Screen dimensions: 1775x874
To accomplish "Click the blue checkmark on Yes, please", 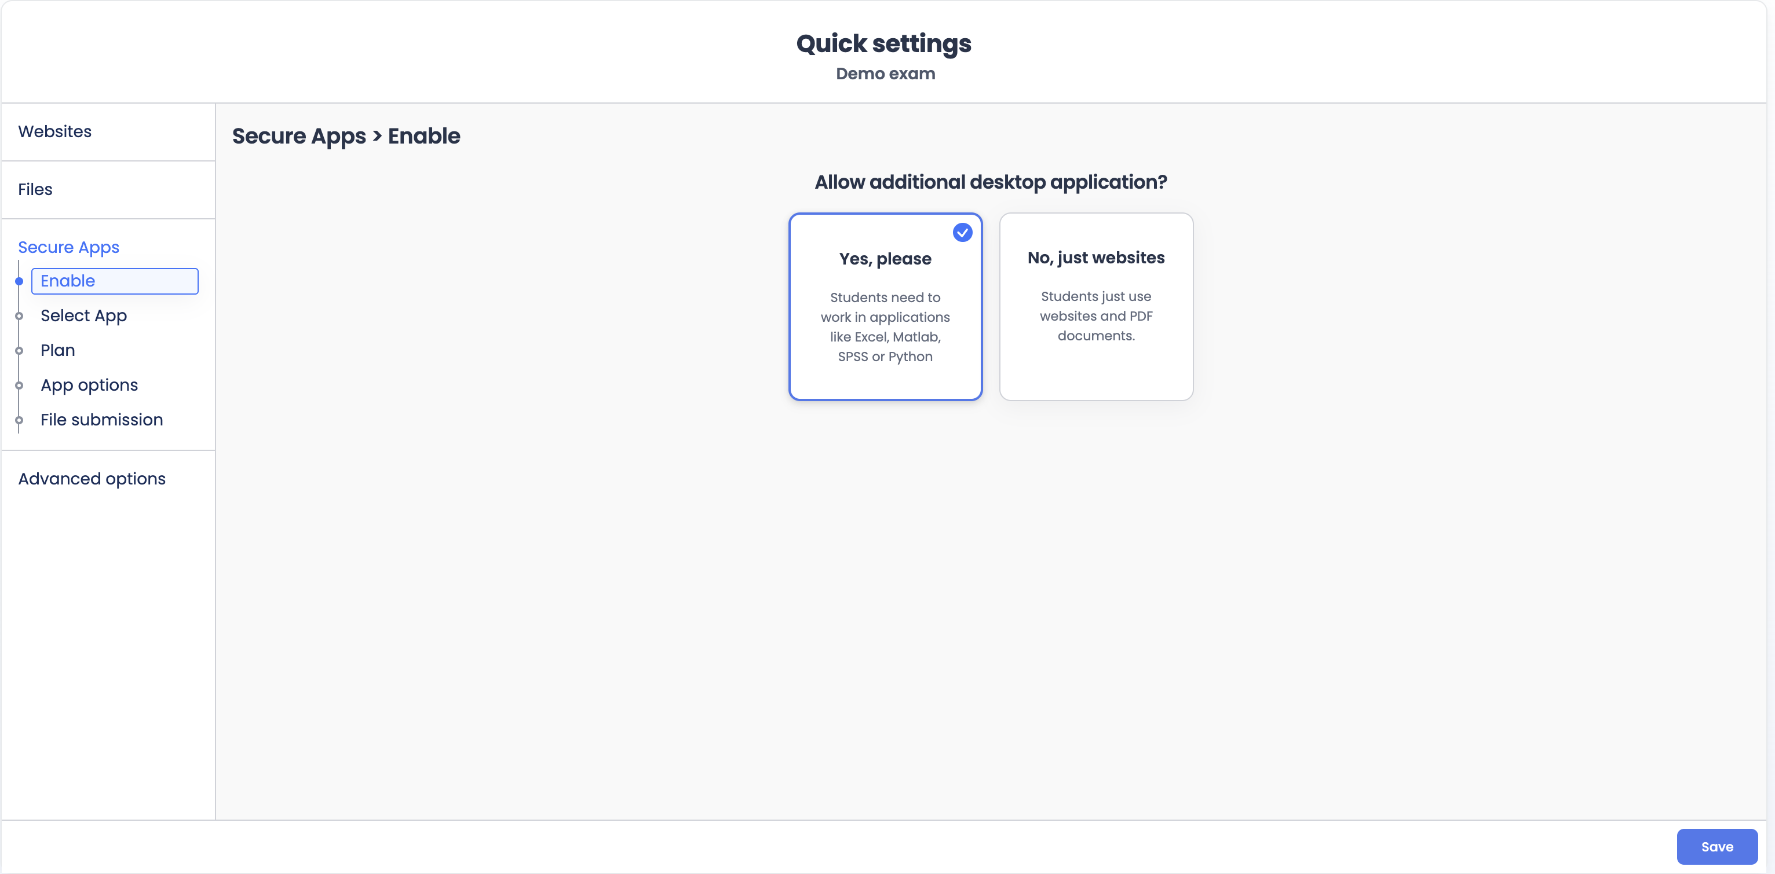I will point(962,233).
